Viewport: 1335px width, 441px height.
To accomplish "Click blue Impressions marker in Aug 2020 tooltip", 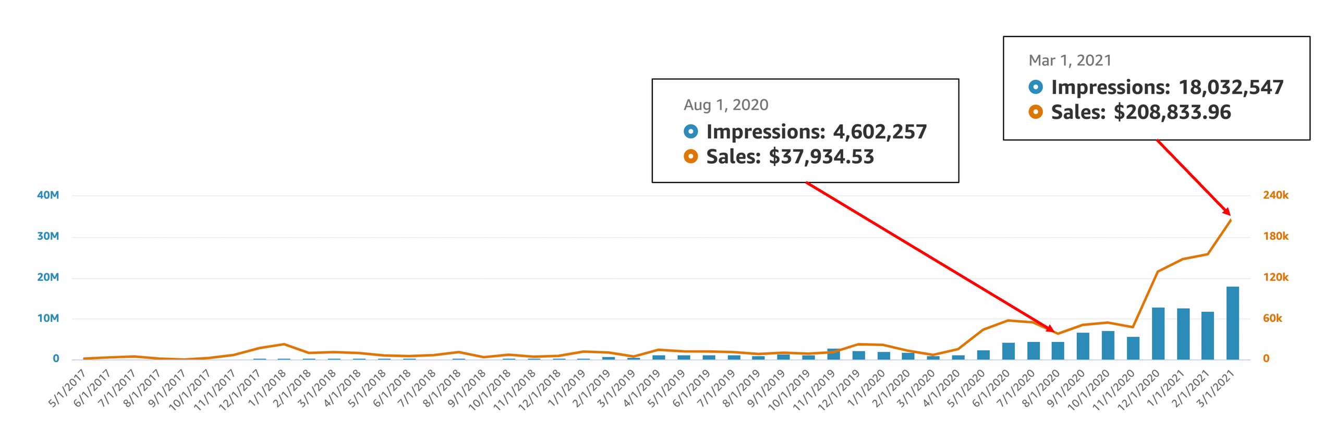I will (x=690, y=131).
